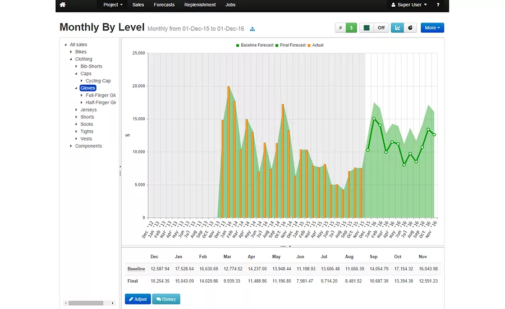Screen dimensions: 505x309
Task: Switch to unit count (#) display
Action: [x=341, y=28]
